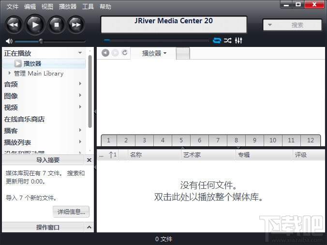Select zone tab 7
This screenshot has width=327, height=245.
(x=218, y=140)
